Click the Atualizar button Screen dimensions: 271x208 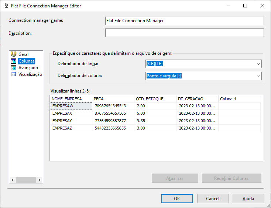(175, 178)
